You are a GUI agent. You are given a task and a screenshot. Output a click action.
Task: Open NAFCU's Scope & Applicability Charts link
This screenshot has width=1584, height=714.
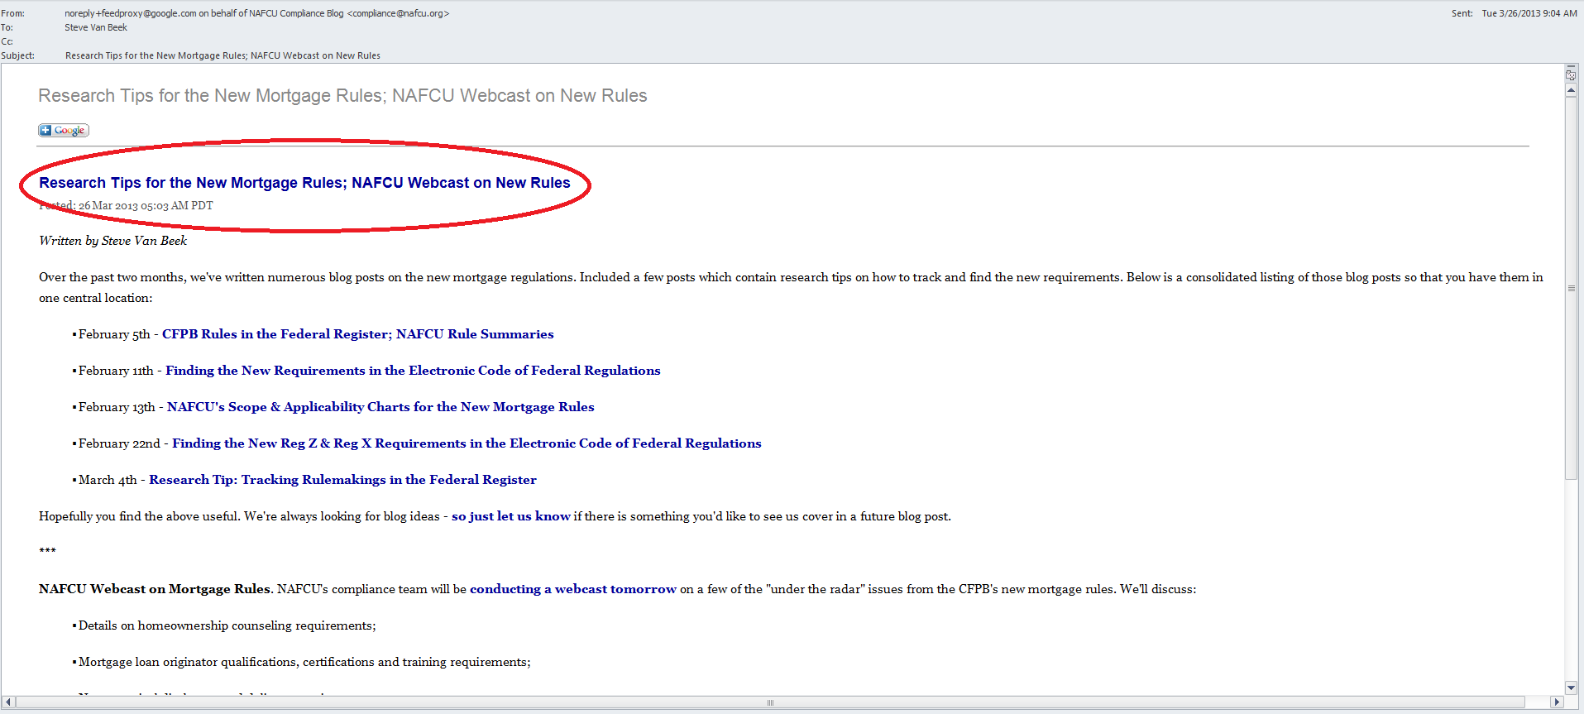380,407
